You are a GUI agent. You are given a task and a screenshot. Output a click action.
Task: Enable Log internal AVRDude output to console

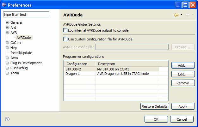65,30
